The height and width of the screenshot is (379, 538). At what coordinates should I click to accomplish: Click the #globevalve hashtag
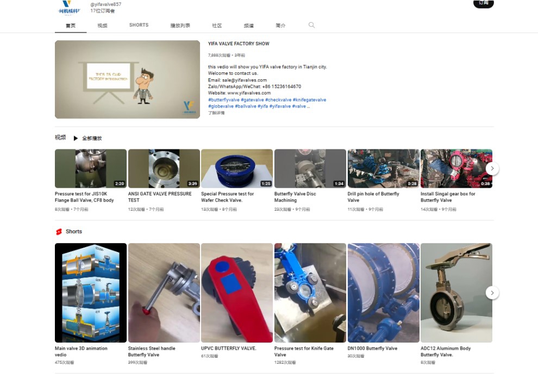click(x=221, y=106)
